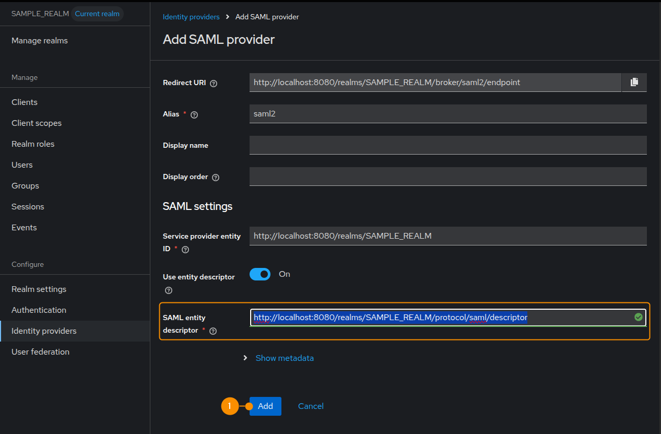Select User federation in the sidebar
Image resolution: width=661 pixels, height=434 pixels.
[41, 352]
